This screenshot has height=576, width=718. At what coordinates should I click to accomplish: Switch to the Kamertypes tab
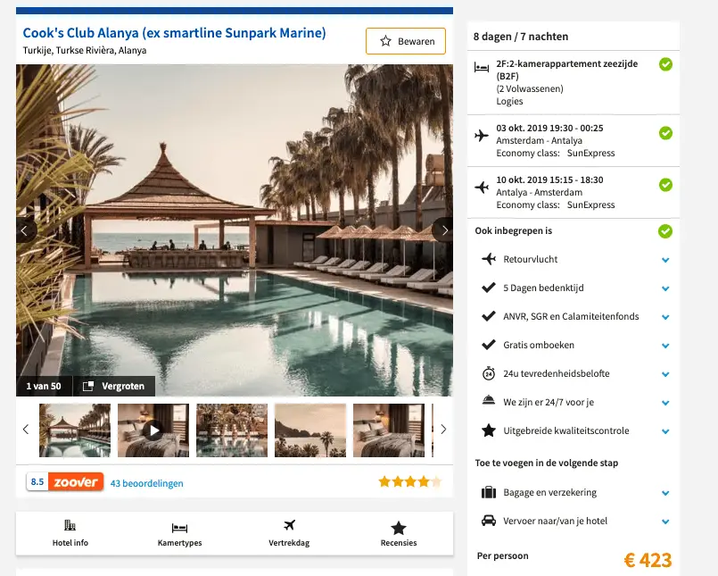click(179, 533)
